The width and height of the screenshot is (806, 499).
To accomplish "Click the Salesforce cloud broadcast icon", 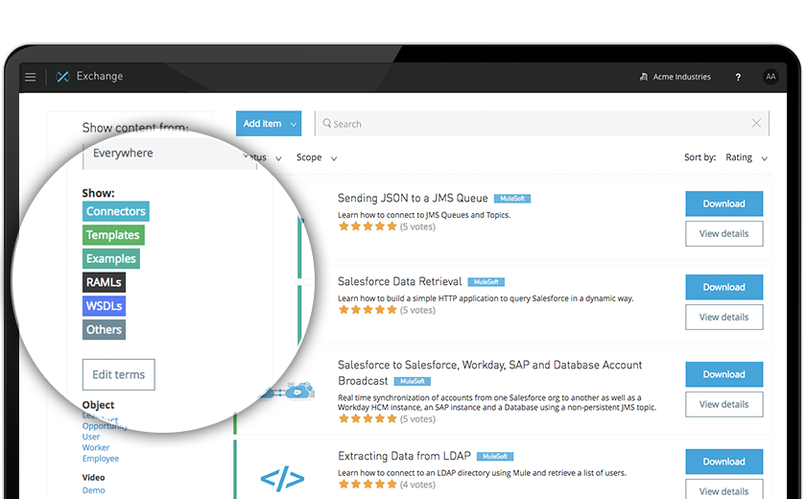I will click(288, 392).
